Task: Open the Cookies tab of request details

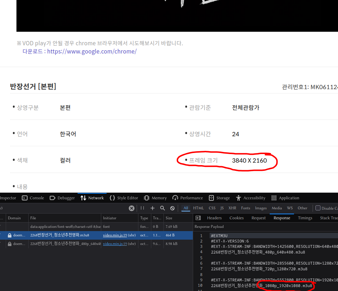Action: (x=236, y=218)
